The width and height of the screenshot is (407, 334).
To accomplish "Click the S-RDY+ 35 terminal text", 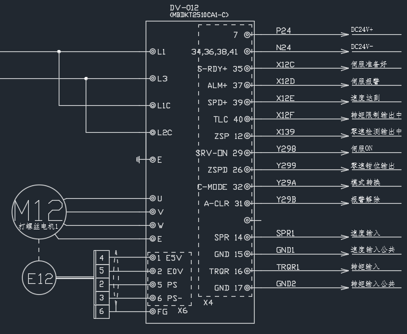I will coord(220,69).
